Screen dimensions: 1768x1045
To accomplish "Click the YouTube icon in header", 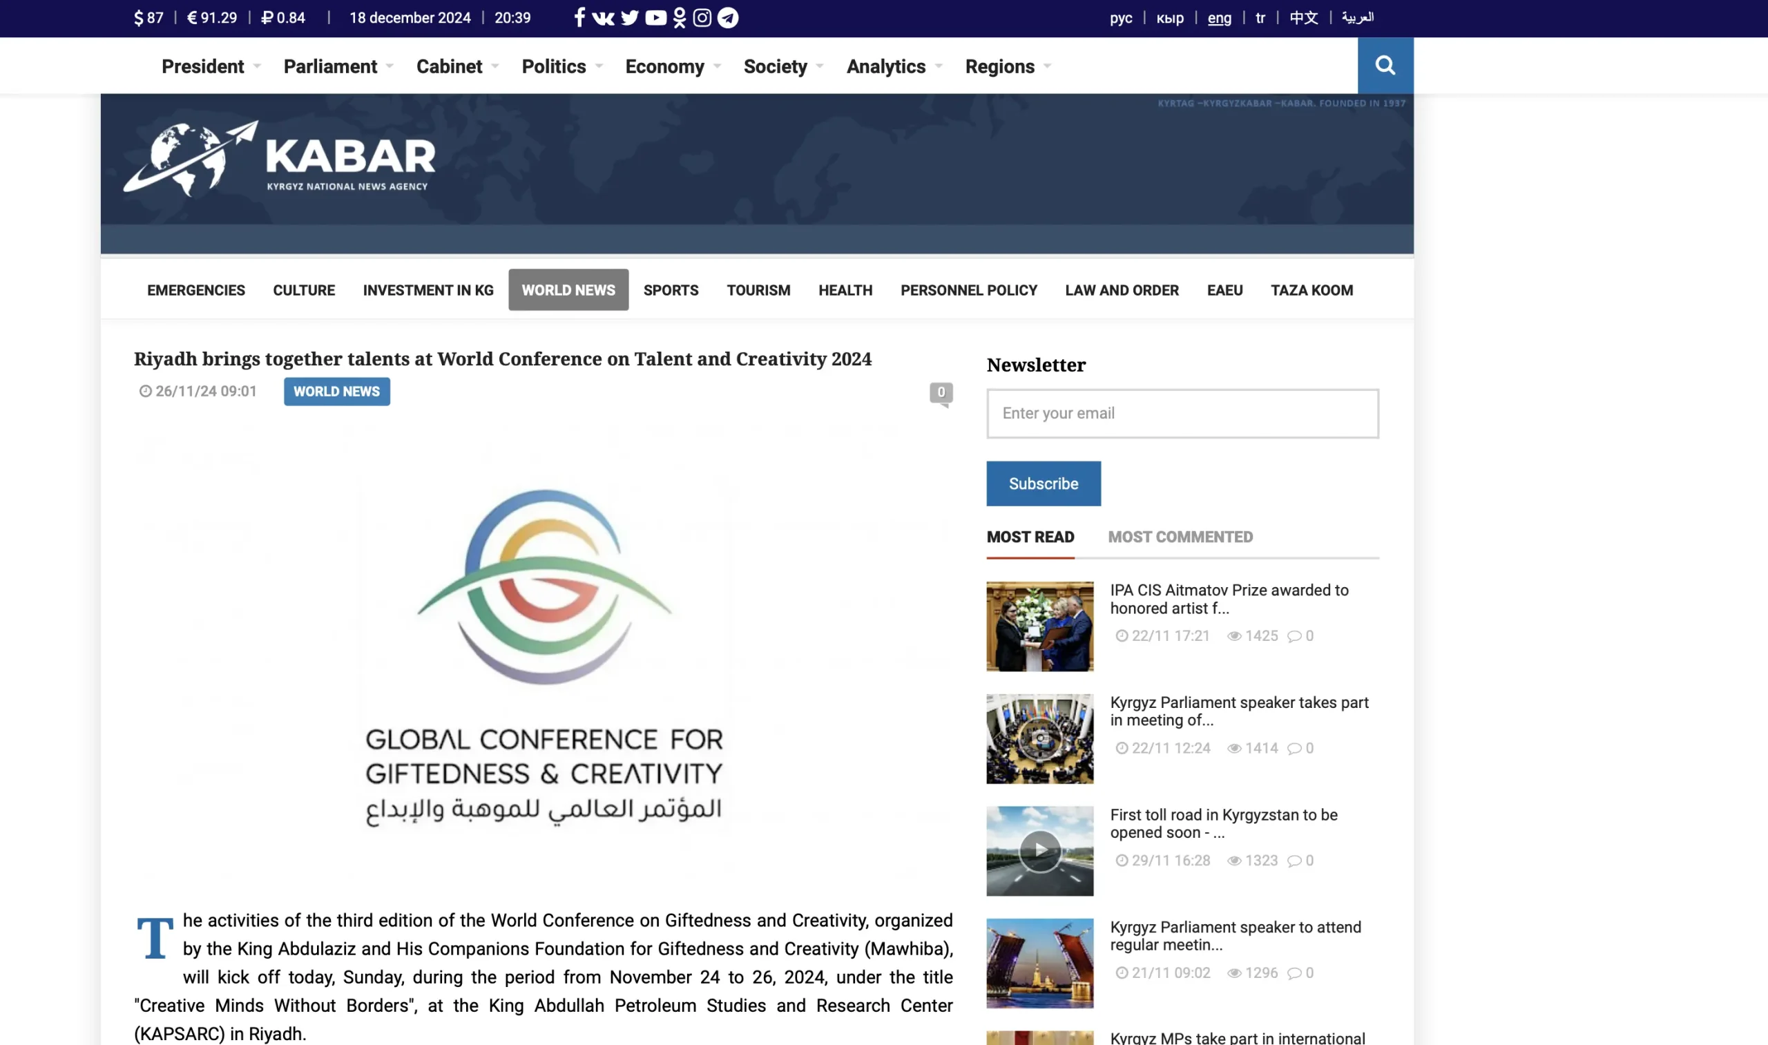I will [x=655, y=17].
